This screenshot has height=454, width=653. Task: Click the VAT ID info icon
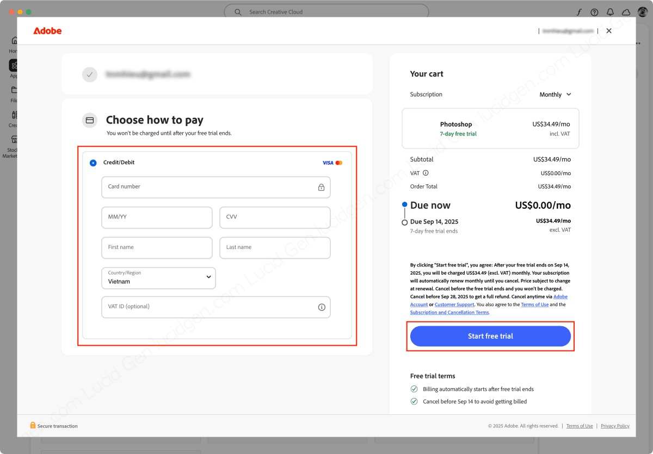pyautogui.click(x=322, y=307)
